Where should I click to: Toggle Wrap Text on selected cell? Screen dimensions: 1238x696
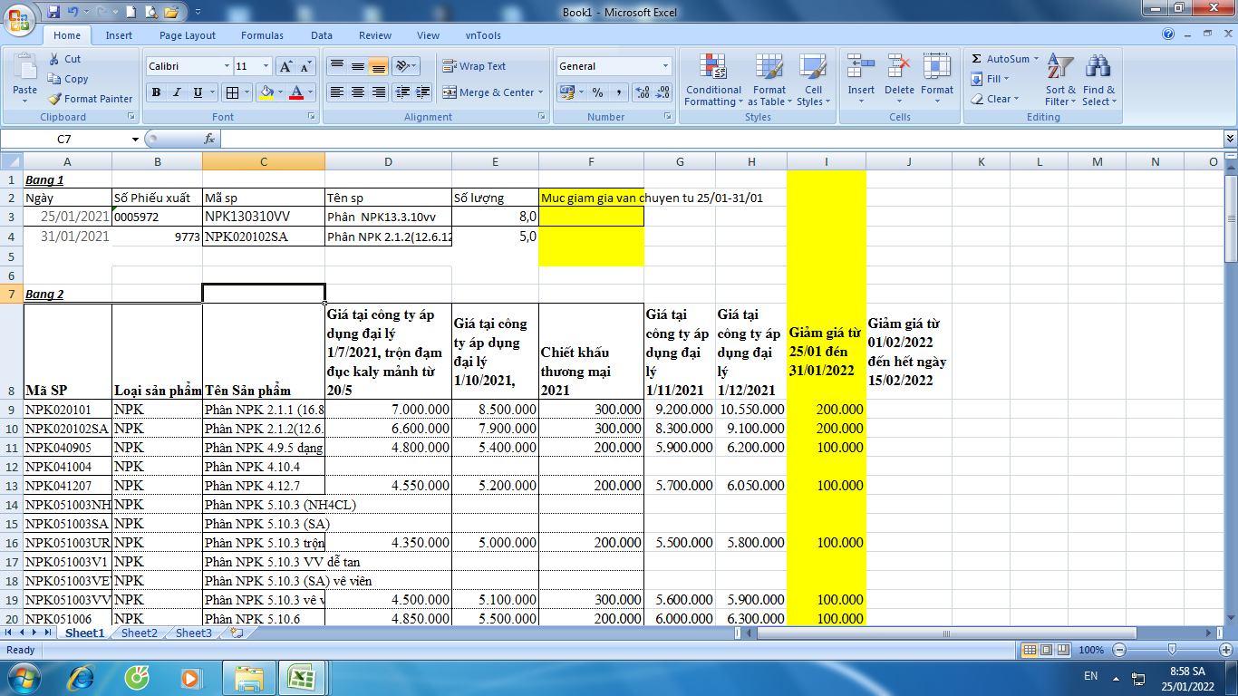pos(474,66)
